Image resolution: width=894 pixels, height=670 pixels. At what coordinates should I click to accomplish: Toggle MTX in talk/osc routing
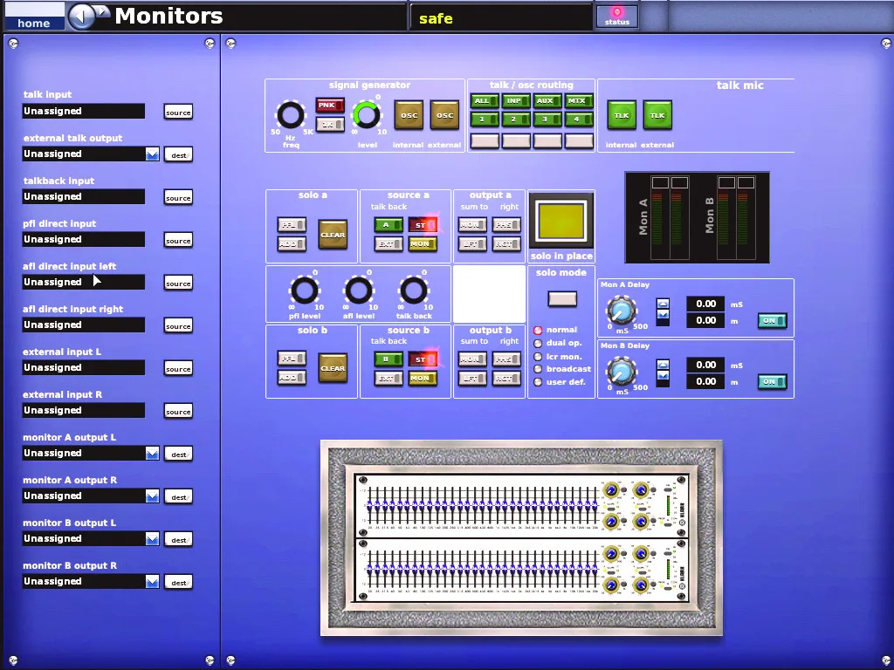(x=580, y=101)
